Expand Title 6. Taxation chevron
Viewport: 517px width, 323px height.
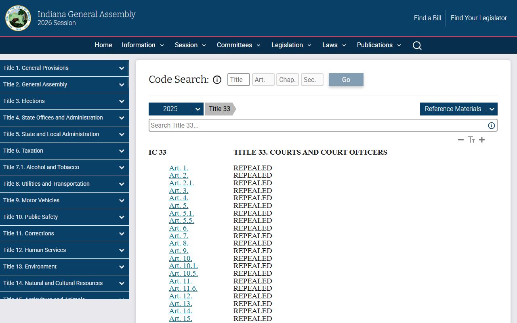(x=122, y=151)
